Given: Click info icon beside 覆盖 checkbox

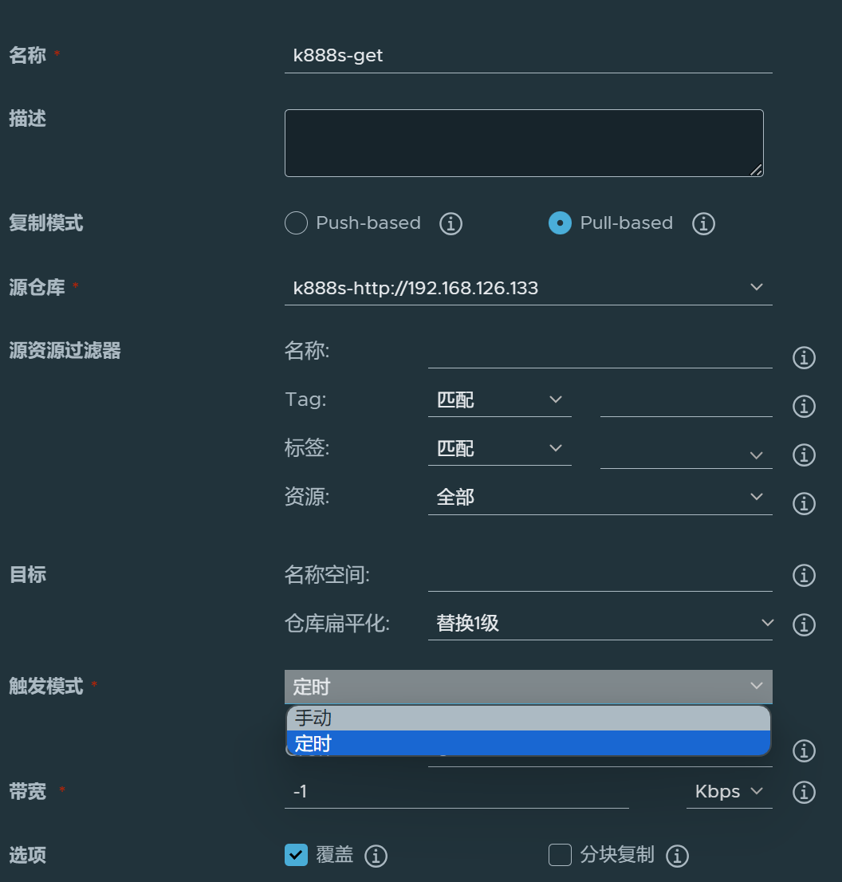Looking at the screenshot, I should (376, 856).
